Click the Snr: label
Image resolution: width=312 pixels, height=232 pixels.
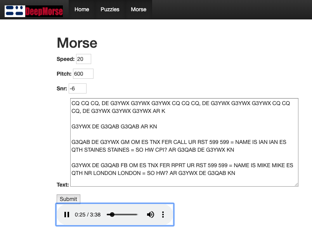pos(62,88)
